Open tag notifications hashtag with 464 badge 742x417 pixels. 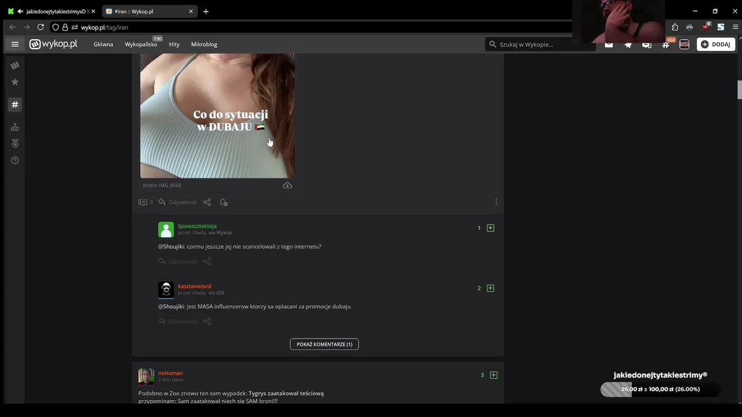pos(665,45)
